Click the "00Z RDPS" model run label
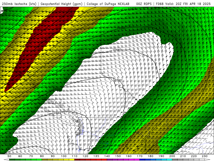The width and height of the screenshot is (214, 161). [144, 4]
